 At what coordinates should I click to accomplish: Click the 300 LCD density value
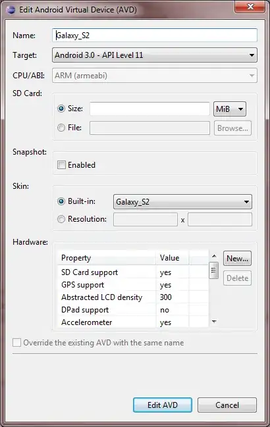coord(166,297)
